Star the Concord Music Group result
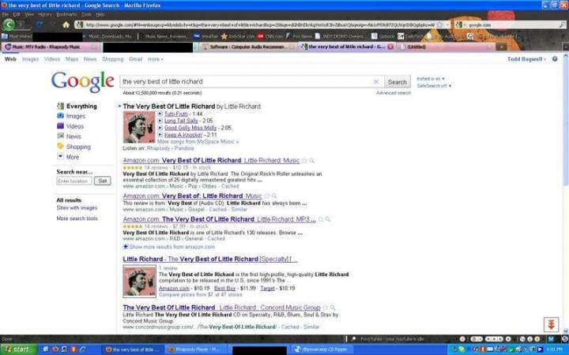The height and width of the screenshot is (355, 569). 326,308
